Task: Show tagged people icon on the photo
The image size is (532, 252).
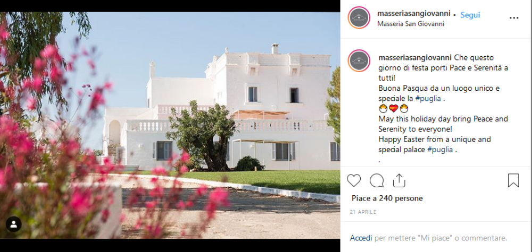Action: click(x=14, y=224)
